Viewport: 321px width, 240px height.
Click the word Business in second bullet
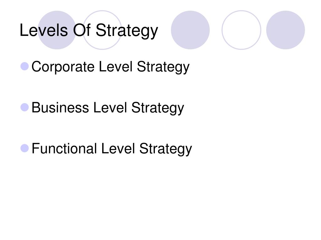60,107
